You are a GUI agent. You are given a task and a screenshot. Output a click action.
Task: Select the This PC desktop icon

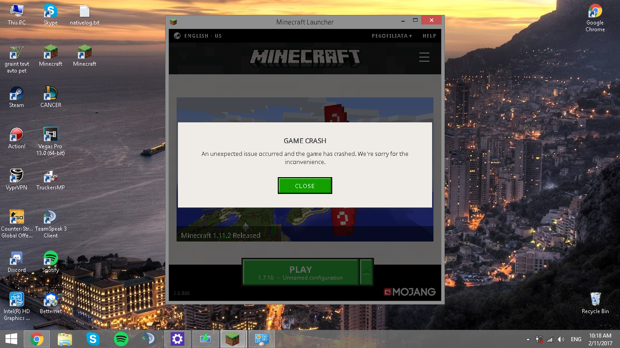(x=17, y=14)
